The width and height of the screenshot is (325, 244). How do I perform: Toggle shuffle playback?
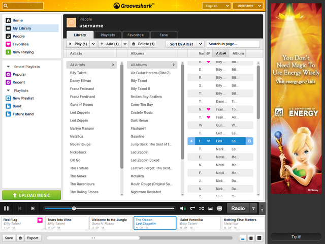pos(202,208)
